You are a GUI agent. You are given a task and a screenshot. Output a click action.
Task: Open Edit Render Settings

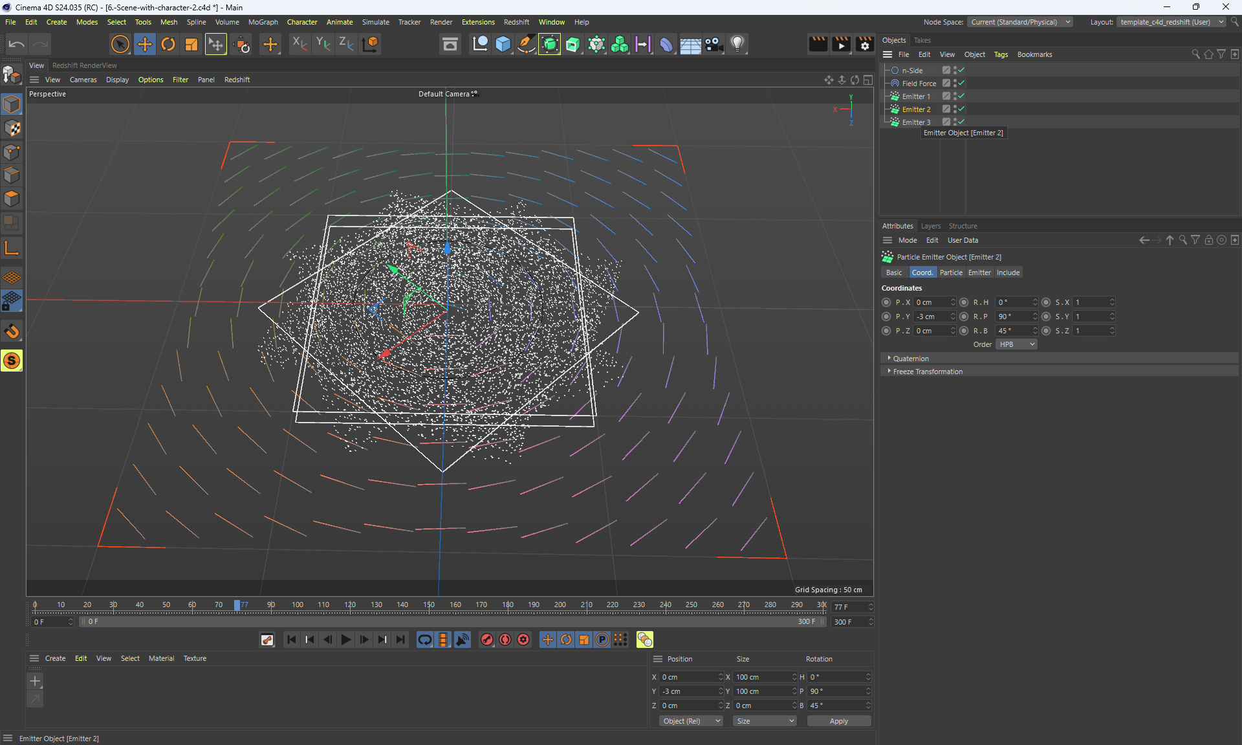(865, 44)
